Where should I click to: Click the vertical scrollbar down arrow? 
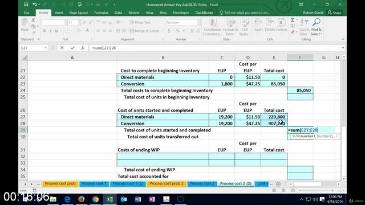(x=344, y=179)
